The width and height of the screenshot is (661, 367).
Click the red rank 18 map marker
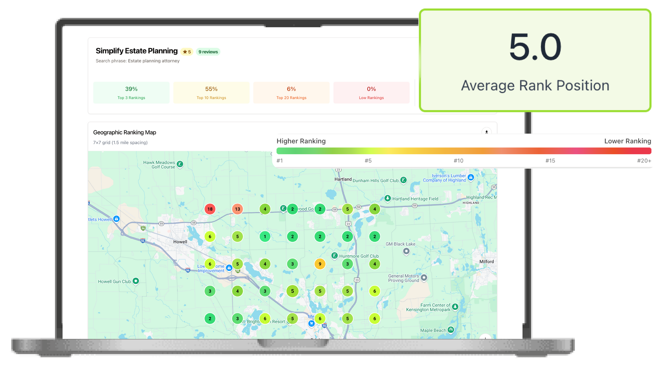(210, 209)
